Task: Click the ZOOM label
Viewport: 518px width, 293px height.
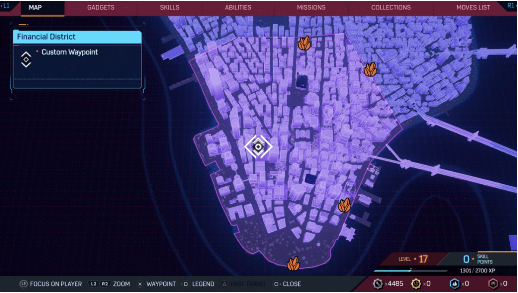Action: point(121,284)
